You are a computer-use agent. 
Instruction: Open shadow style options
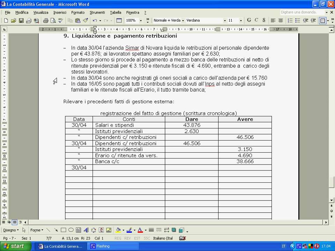[x=174, y=230]
